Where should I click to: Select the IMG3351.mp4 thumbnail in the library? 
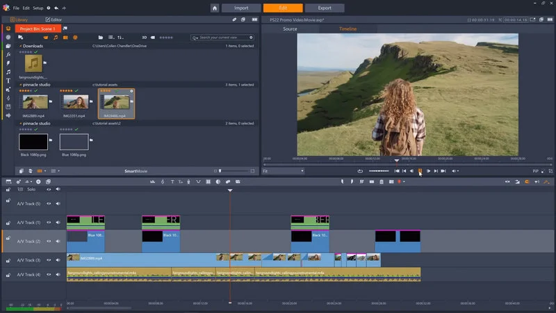pos(74,103)
